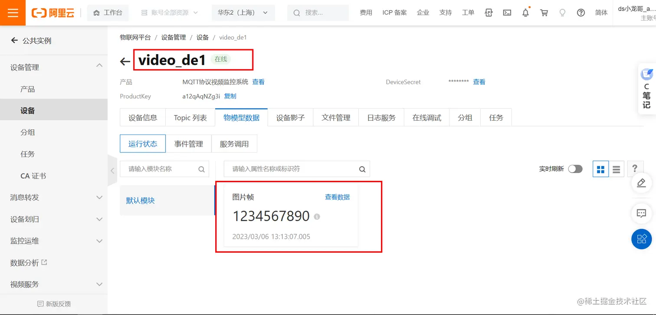Go back to 公共实例
The image size is (656, 315).
pyautogui.click(x=31, y=41)
